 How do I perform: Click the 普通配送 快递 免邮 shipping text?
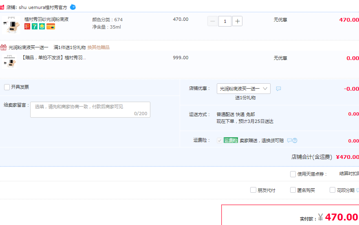tap(236, 114)
